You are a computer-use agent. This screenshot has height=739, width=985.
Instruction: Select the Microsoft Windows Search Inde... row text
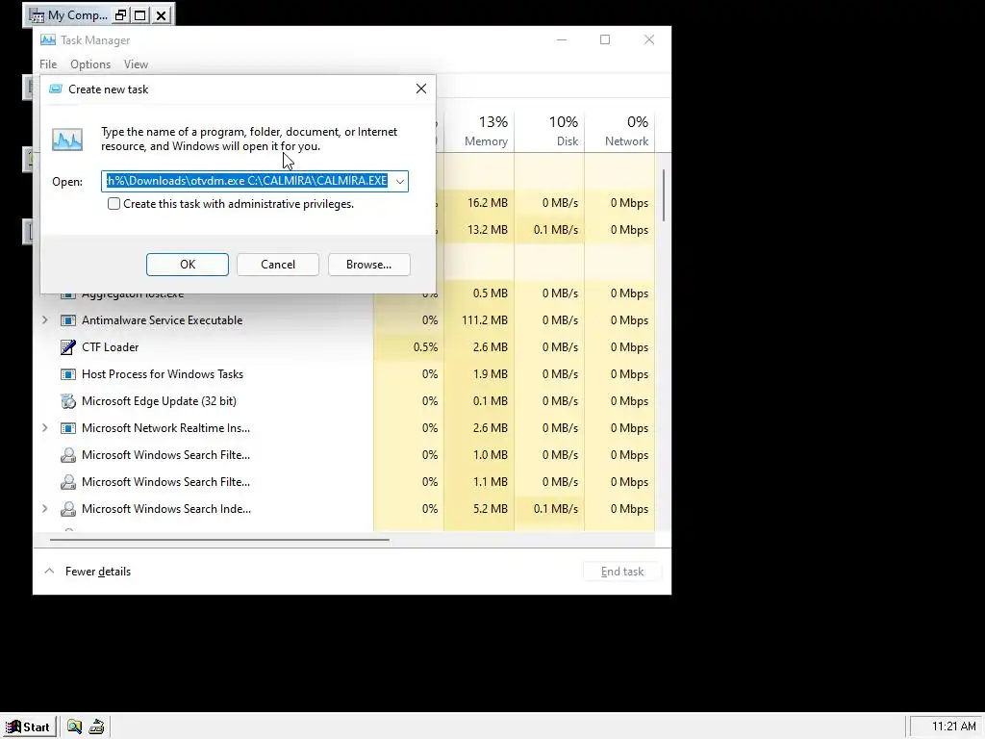(166, 509)
